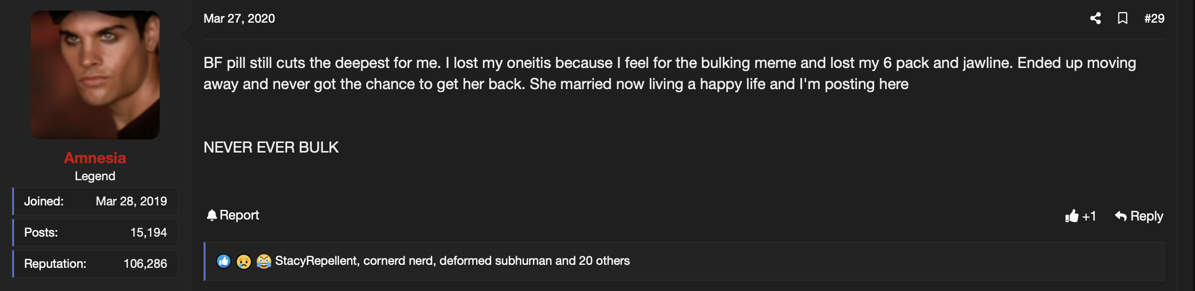Image resolution: width=1195 pixels, height=291 pixels.
Task: Open Amnesia's avatar picture
Action: pos(95,75)
